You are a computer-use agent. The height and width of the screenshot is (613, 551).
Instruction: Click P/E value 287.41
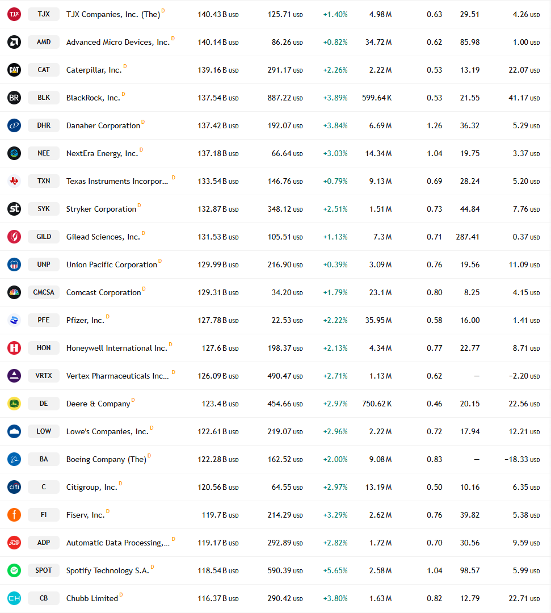click(x=468, y=237)
